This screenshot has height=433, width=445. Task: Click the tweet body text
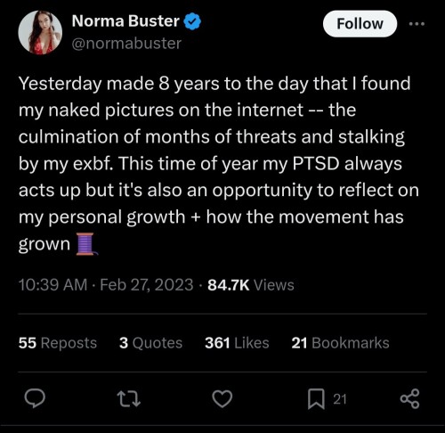click(219, 164)
